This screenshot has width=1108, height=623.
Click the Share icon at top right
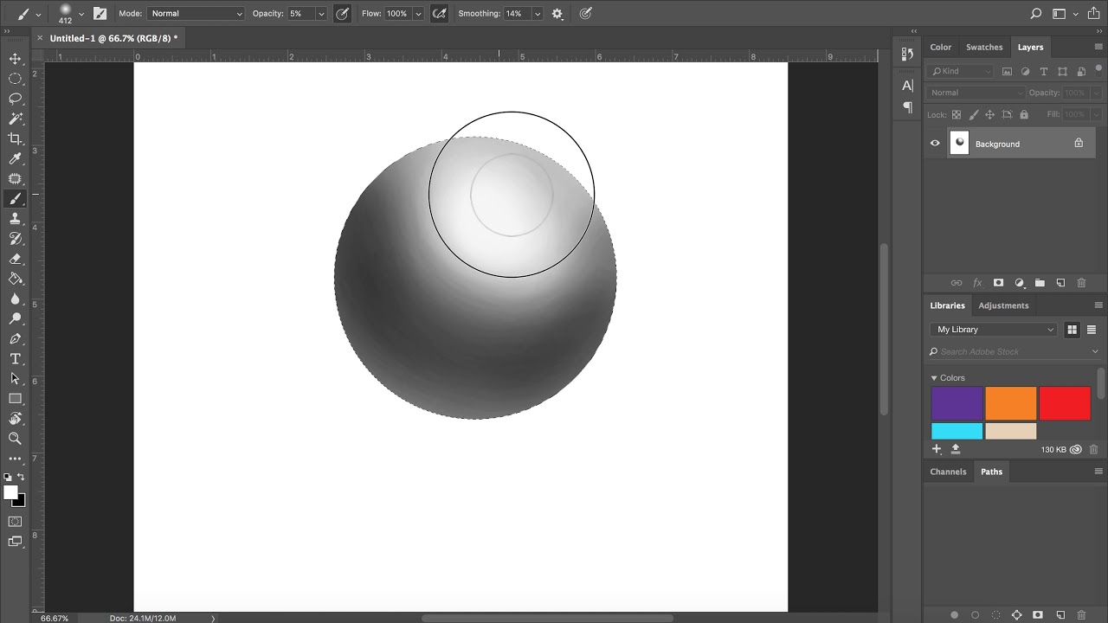pos(1093,13)
